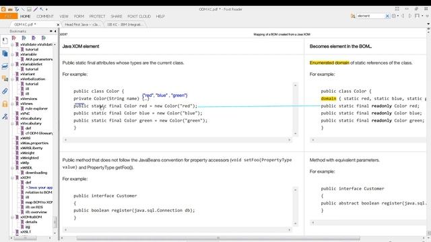431x242 pixels.
Task: Open the quick access toolbar customize dropdown
Action: point(46,9)
